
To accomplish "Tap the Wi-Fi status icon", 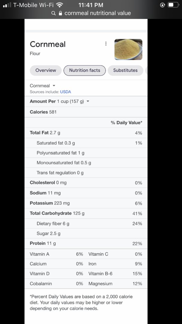I will pos(60,5).
